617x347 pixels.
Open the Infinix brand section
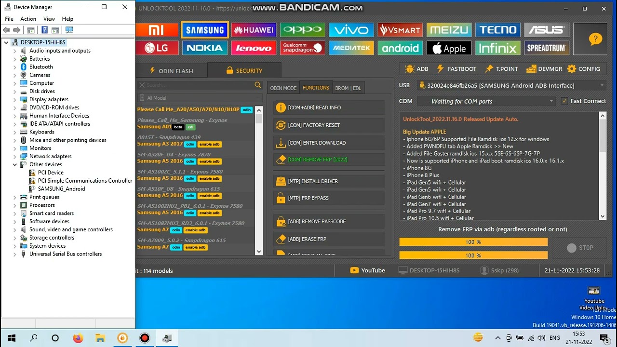(x=497, y=48)
